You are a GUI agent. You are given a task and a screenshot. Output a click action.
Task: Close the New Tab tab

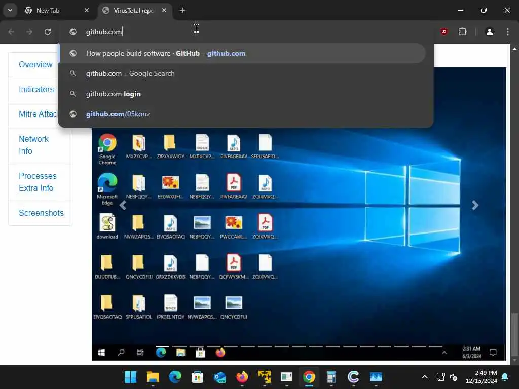click(87, 10)
